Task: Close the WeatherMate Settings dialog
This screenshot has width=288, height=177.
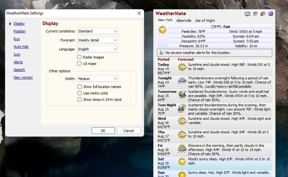Action: point(139,13)
